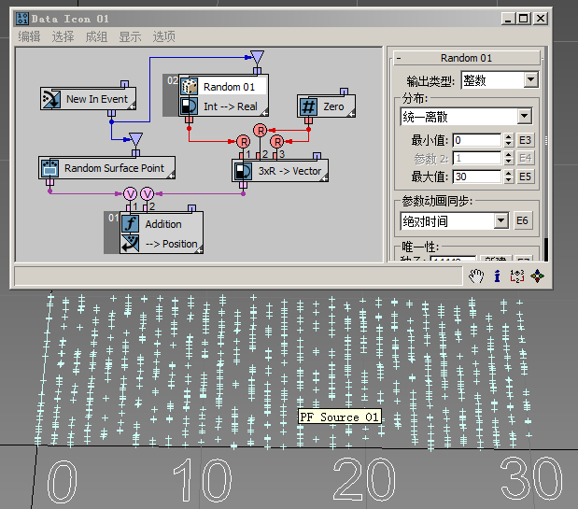Click the 最大值 input field
The width and height of the screenshot is (578, 509).
(476, 177)
